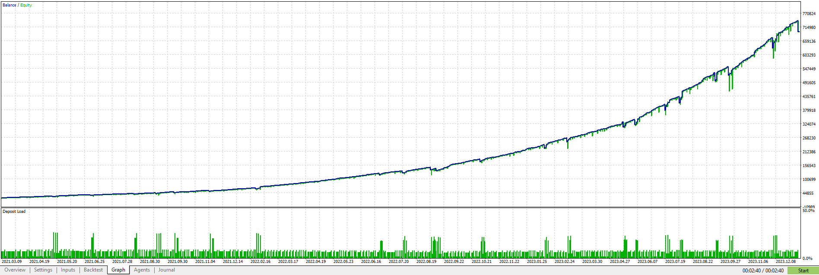Click the 2021.09.30 date label
Image resolution: width=819 pixels, height=275 pixels.
[178, 261]
